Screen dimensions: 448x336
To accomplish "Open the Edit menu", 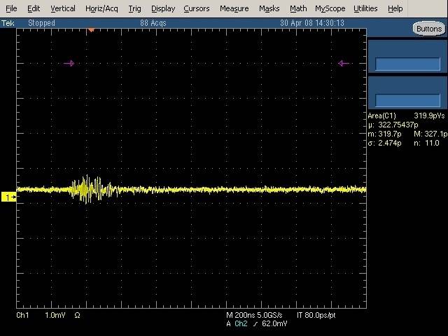I will (x=34, y=8).
